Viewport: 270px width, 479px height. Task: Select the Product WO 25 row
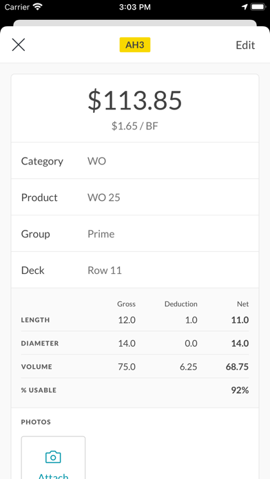135,197
